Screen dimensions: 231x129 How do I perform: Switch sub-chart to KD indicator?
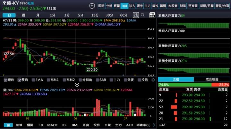click(x=41, y=125)
